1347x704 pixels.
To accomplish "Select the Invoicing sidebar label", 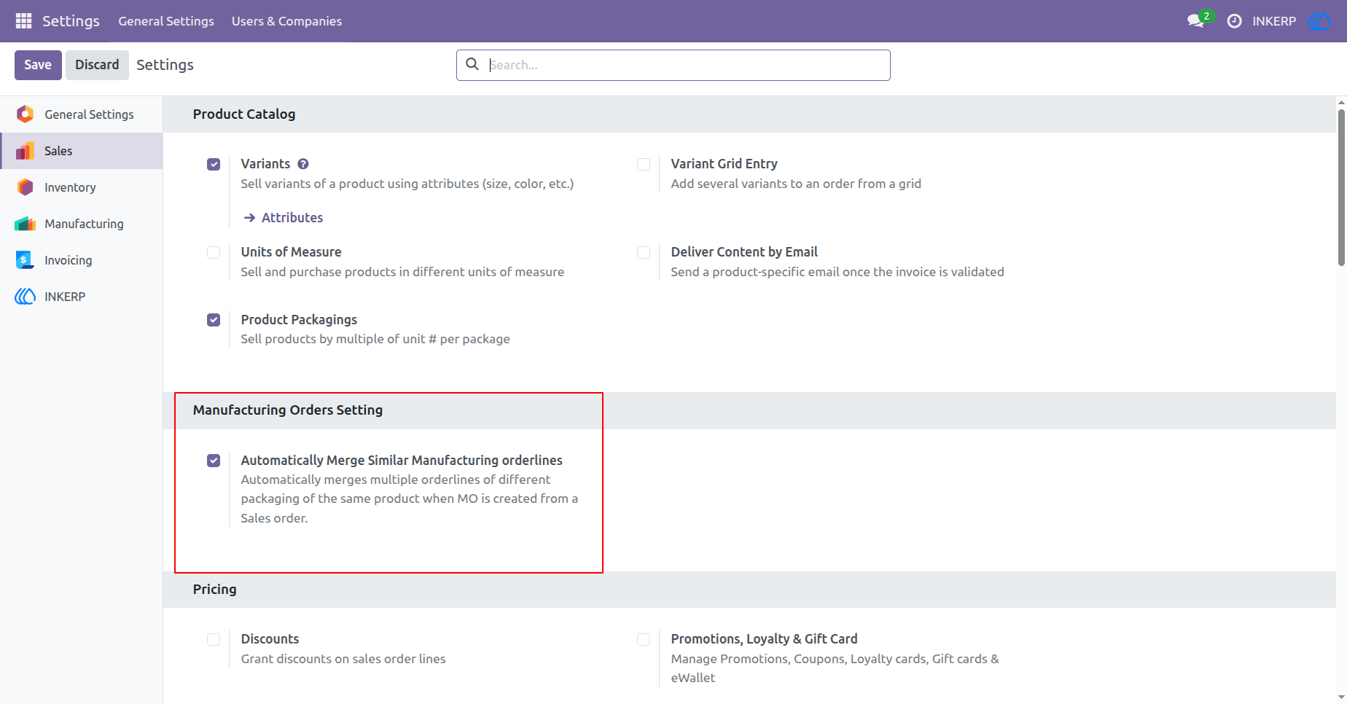I will [68, 260].
